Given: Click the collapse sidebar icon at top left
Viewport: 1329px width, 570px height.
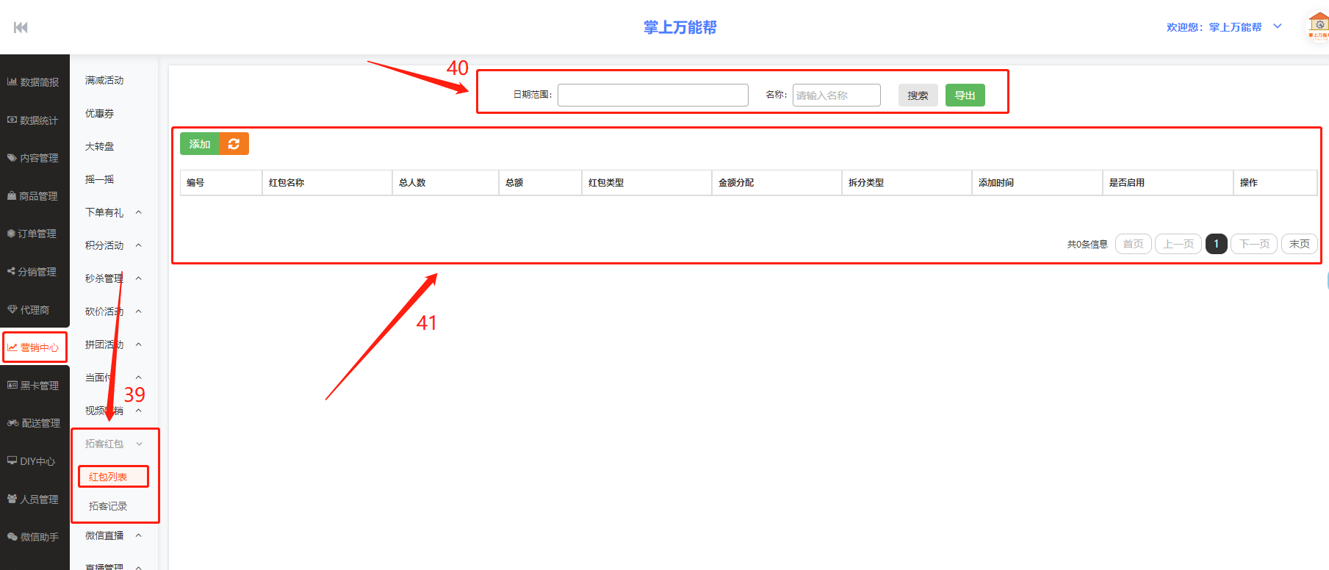Looking at the screenshot, I should [x=21, y=27].
